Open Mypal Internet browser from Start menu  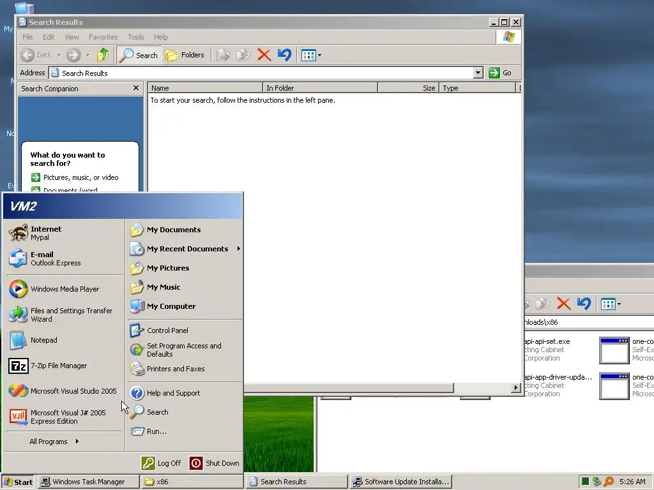(65, 233)
